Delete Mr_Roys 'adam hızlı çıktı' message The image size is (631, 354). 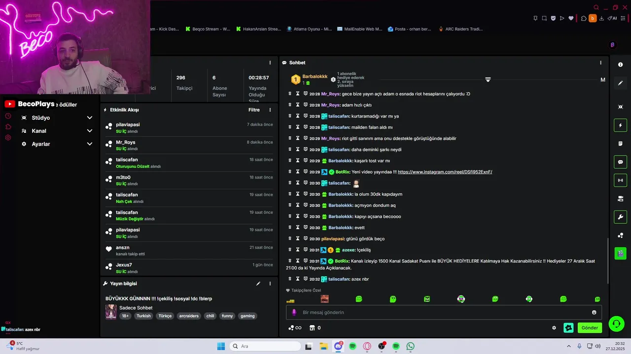point(290,105)
